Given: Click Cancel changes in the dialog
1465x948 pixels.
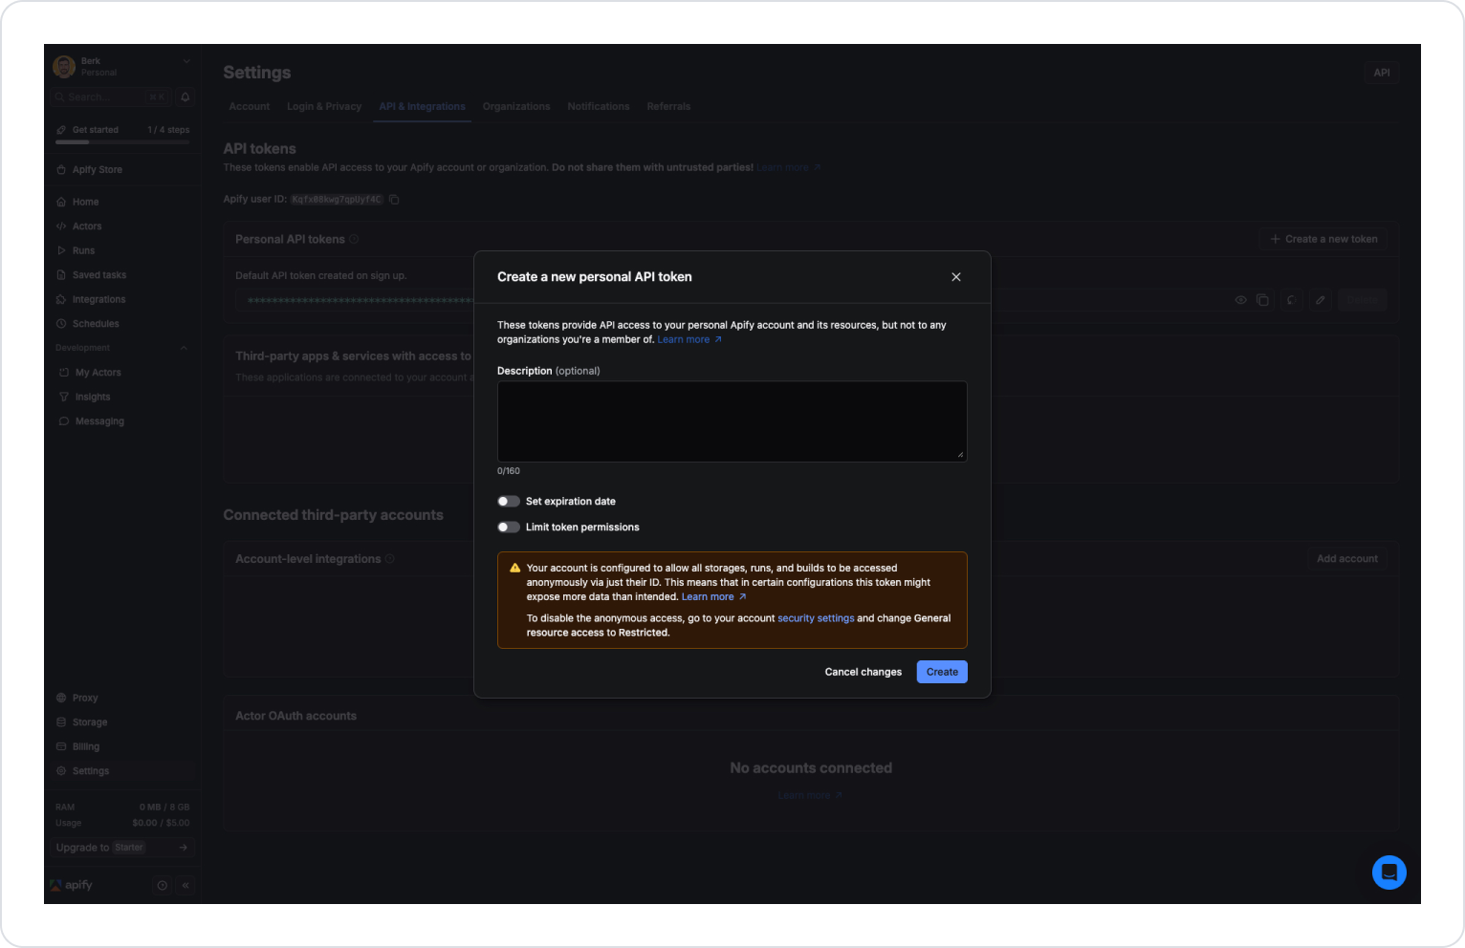Looking at the screenshot, I should [864, 672].
